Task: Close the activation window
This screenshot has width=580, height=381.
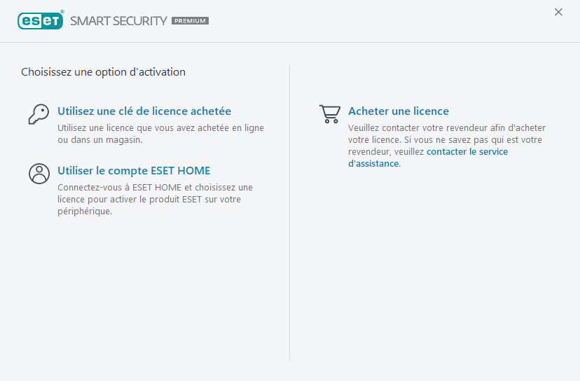Action: (558, 12)
